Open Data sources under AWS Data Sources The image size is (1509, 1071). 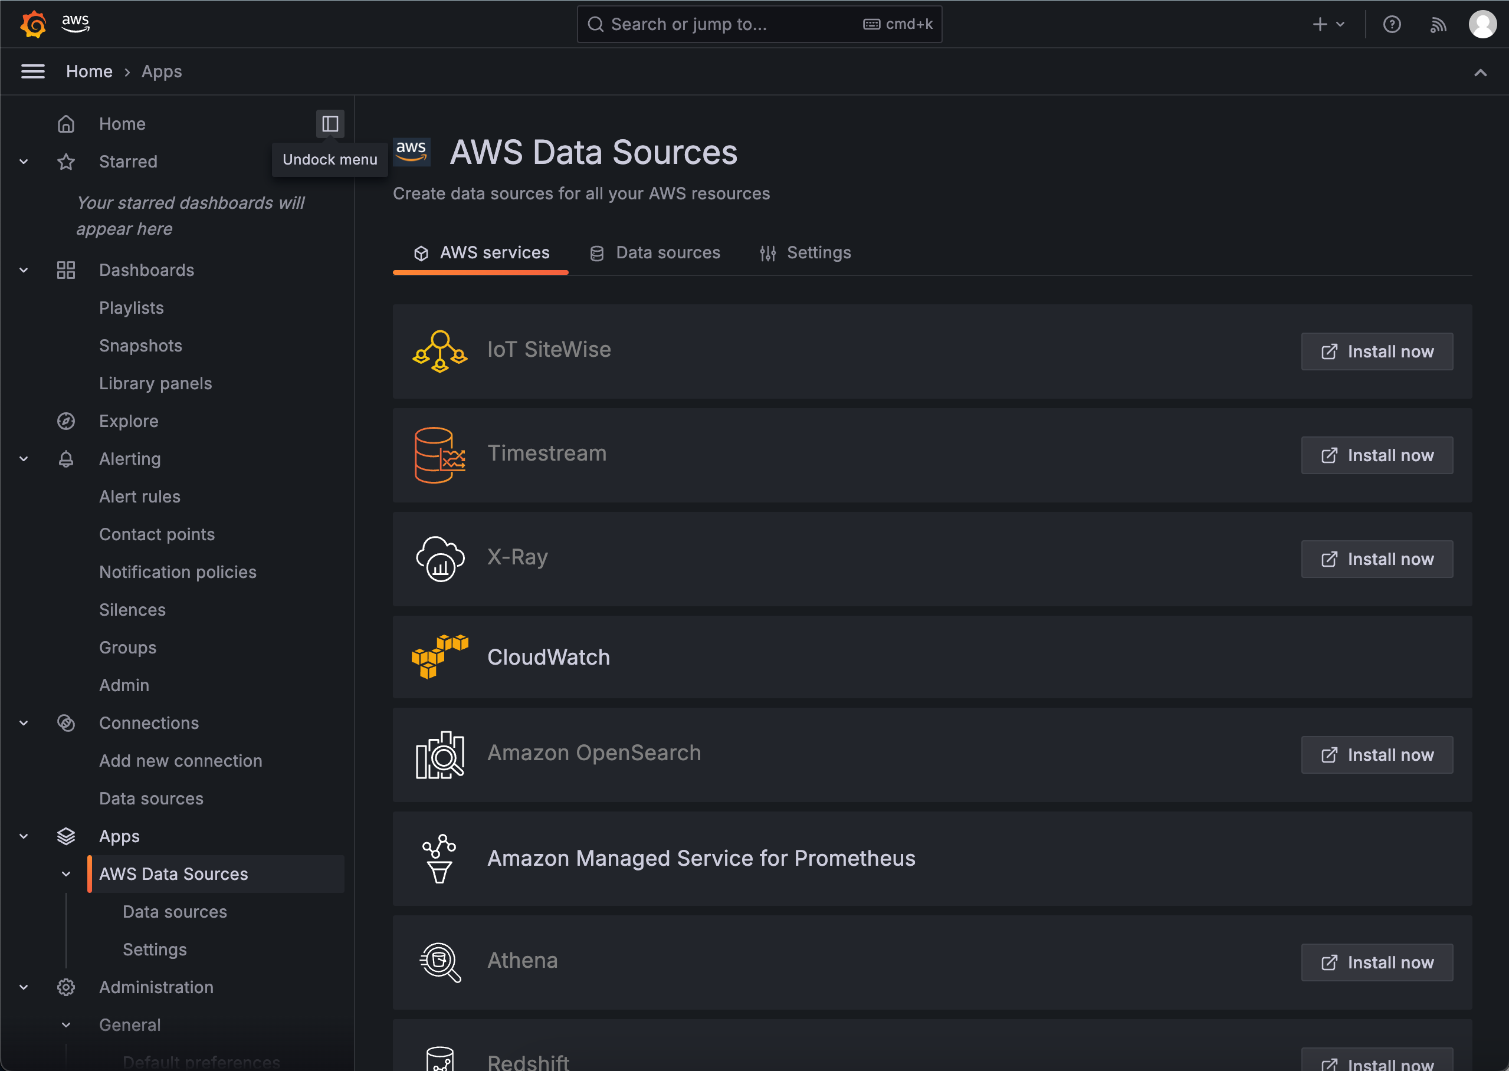175,912
